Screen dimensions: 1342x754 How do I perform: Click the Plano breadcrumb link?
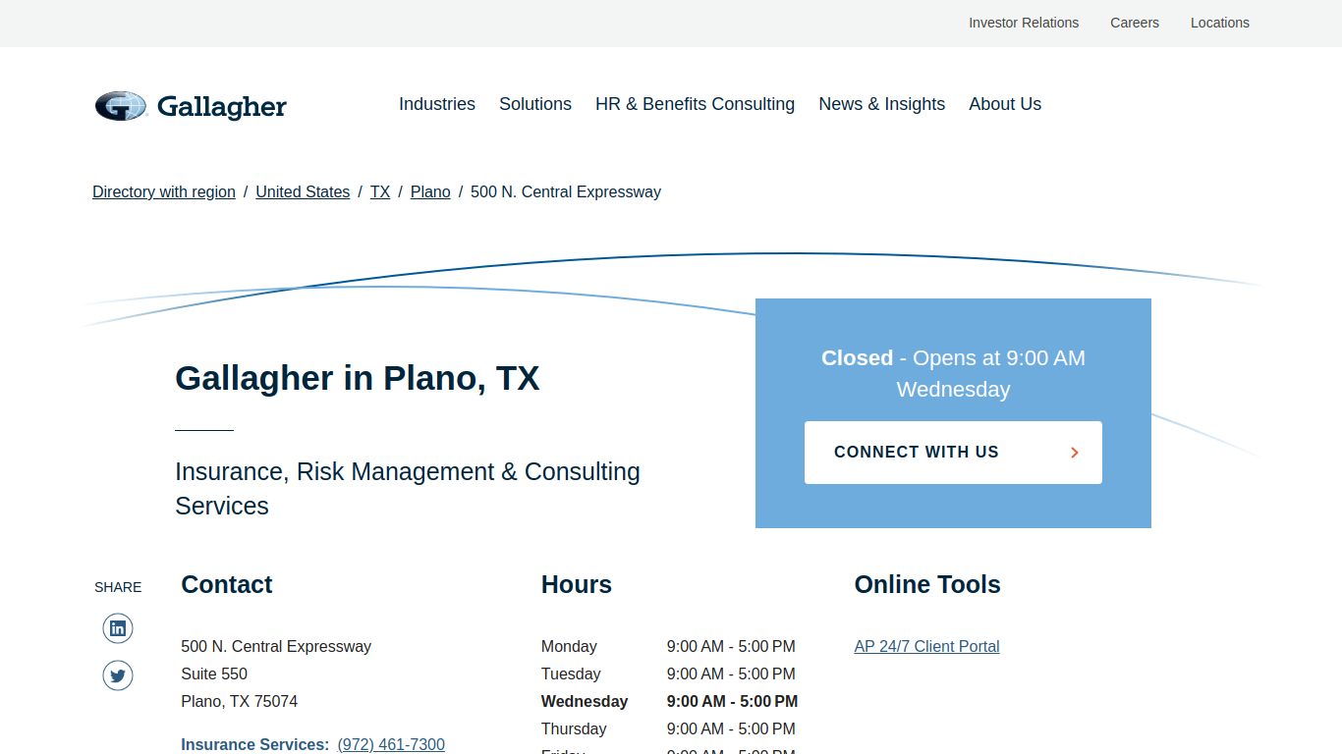[430, 192]
